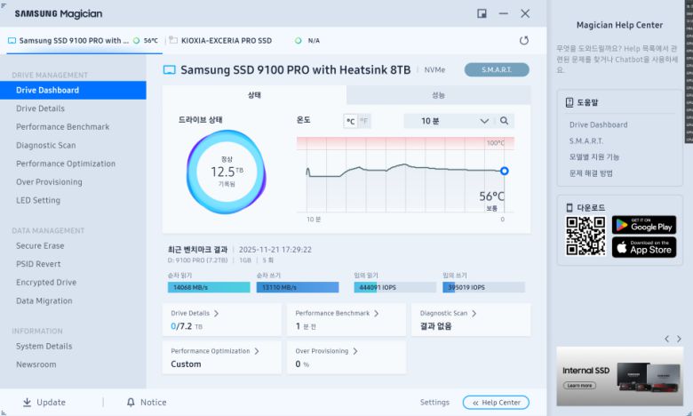Open Drive Dashboard help link

point(599,125)
